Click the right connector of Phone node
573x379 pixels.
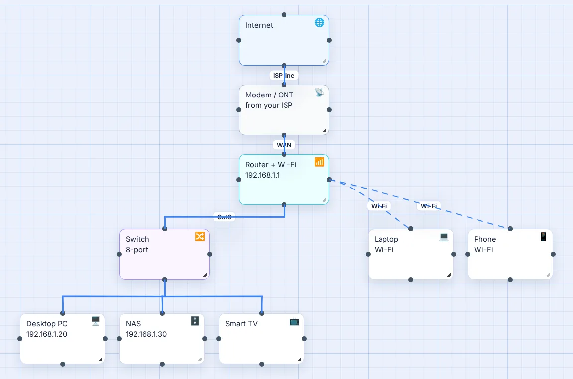click(x=553, y=254)
